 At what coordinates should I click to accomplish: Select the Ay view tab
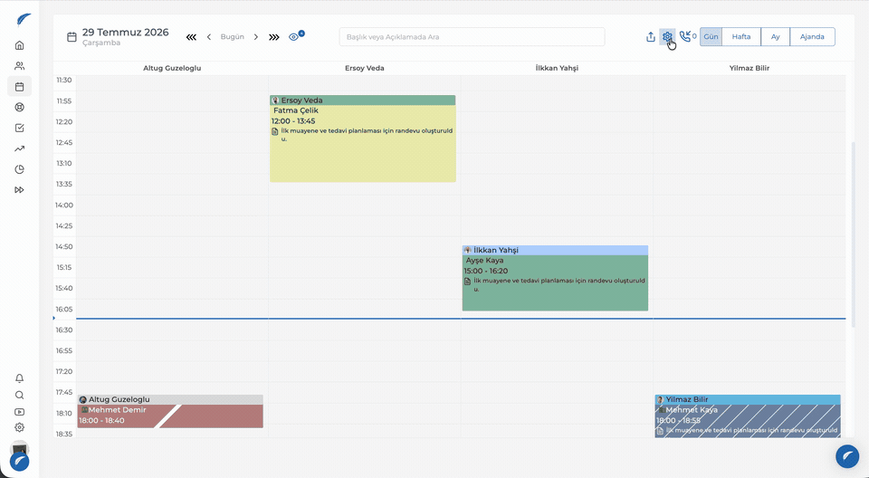point(776,36)
